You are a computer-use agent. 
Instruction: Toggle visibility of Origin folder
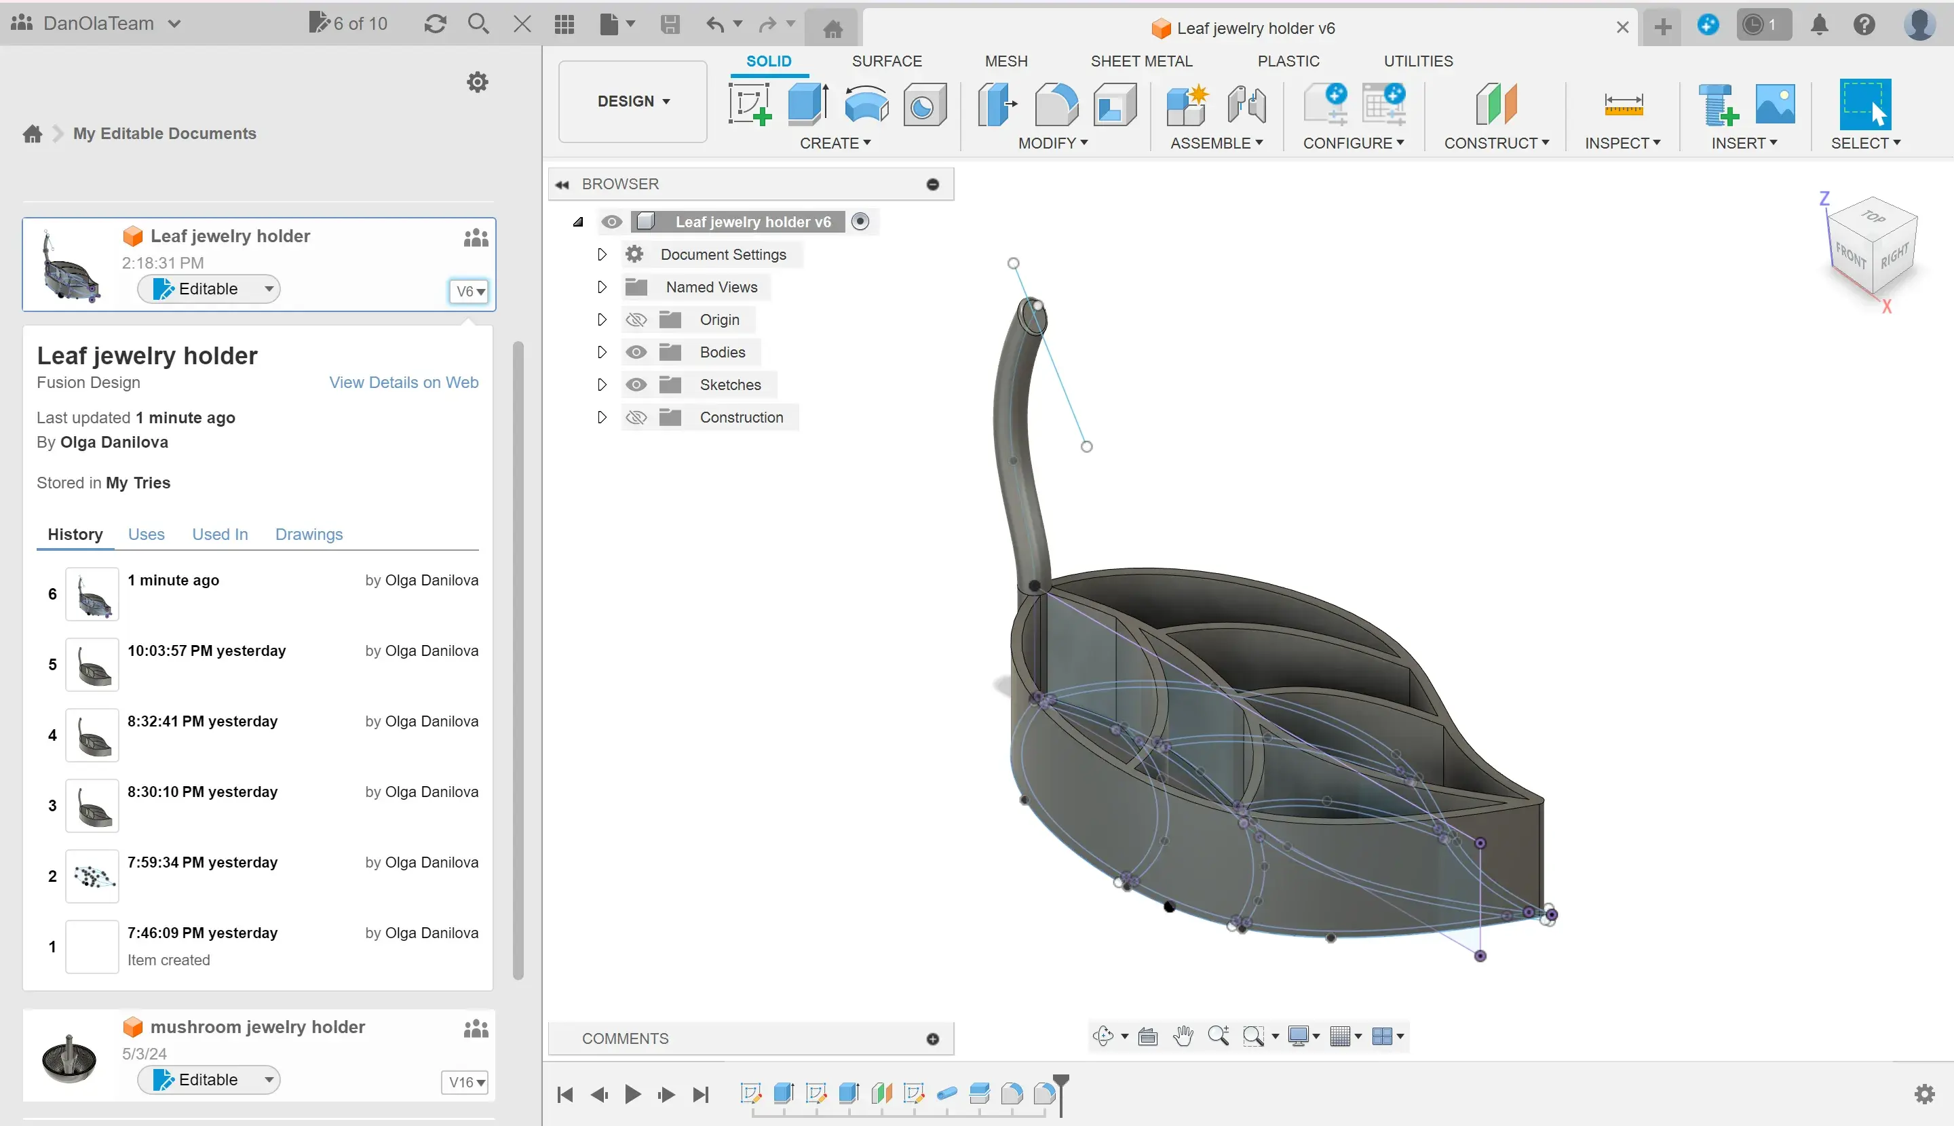pyautogui.click(x=636, y=319)
